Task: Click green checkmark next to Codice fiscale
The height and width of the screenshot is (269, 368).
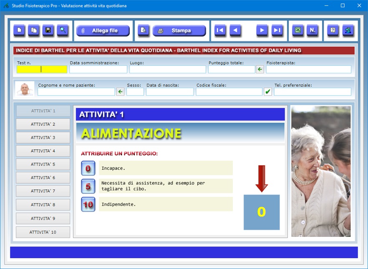Action: [x=268, y=92]
